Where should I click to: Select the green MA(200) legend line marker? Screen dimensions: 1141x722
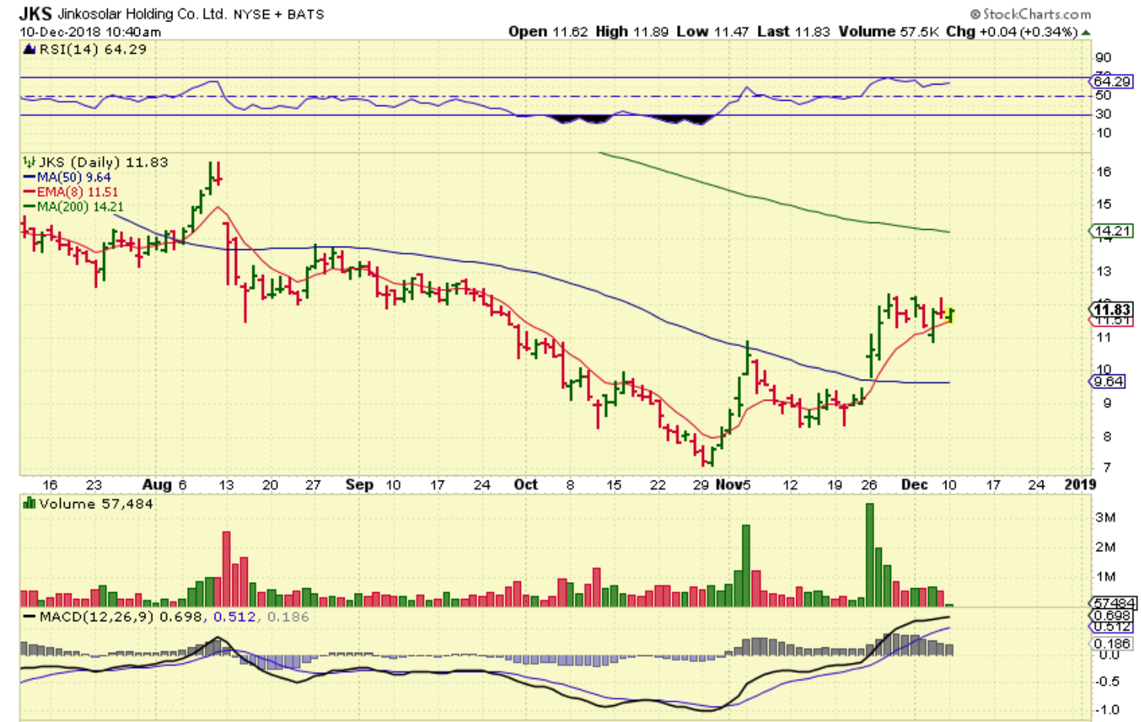[29, 207]
